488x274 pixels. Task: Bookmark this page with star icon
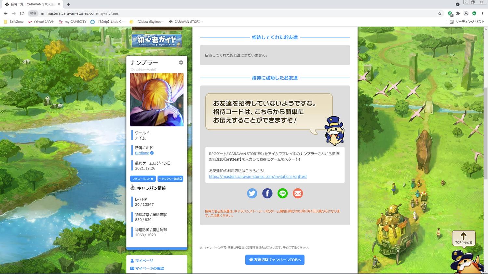[440, 13]
